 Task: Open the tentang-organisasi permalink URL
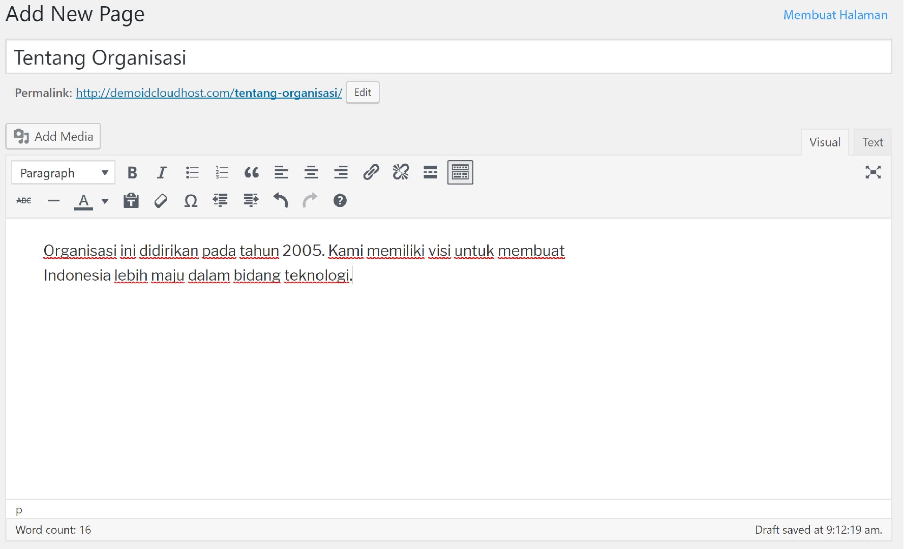(x=209, y=93)
